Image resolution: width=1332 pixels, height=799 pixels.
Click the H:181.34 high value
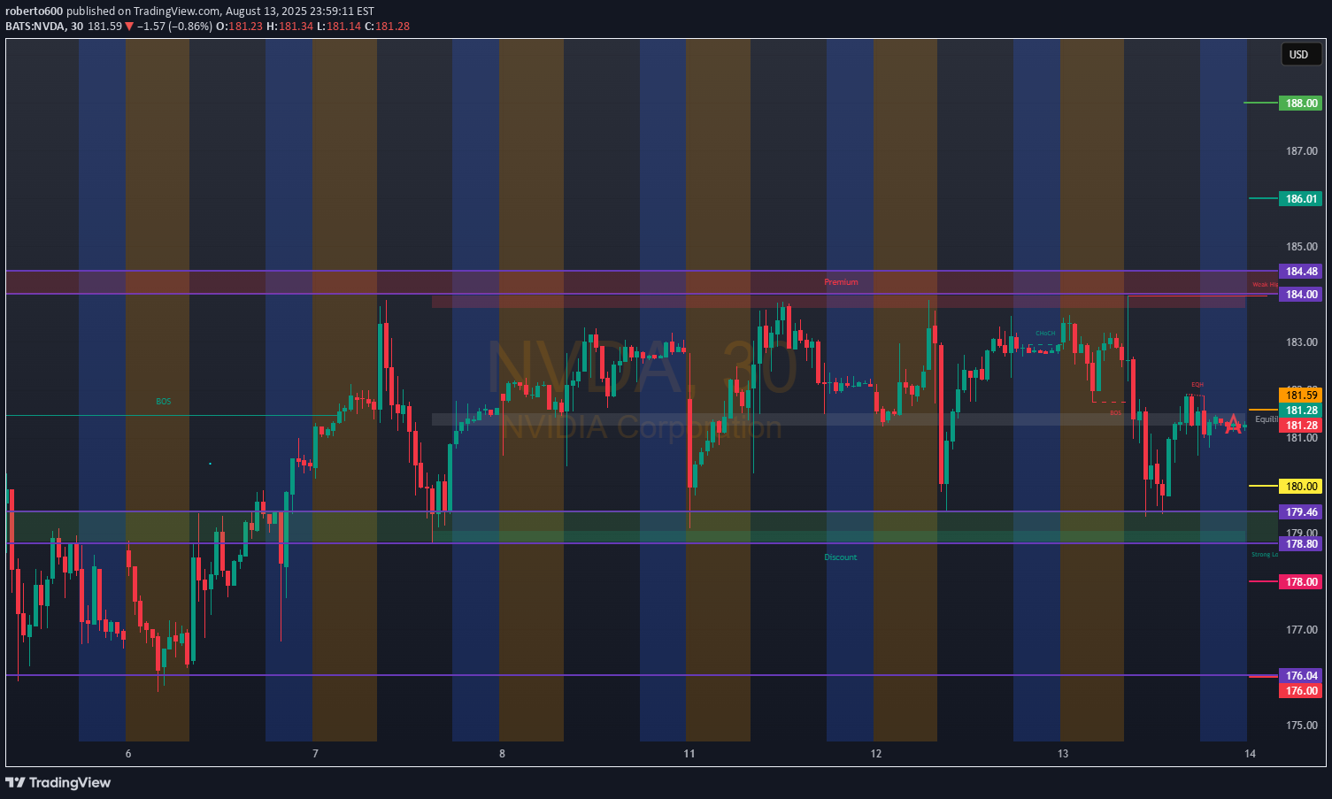289,27
